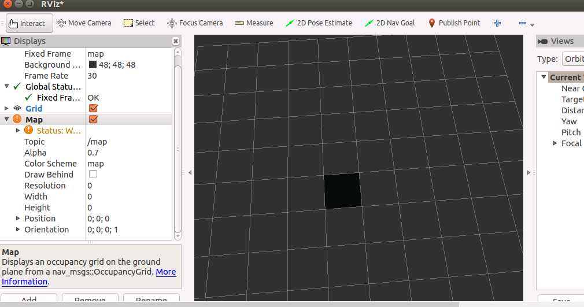Screen dimensions: 584x307
Task: Collapse the left panel arrow handle
Action: (x=190, y=172)
